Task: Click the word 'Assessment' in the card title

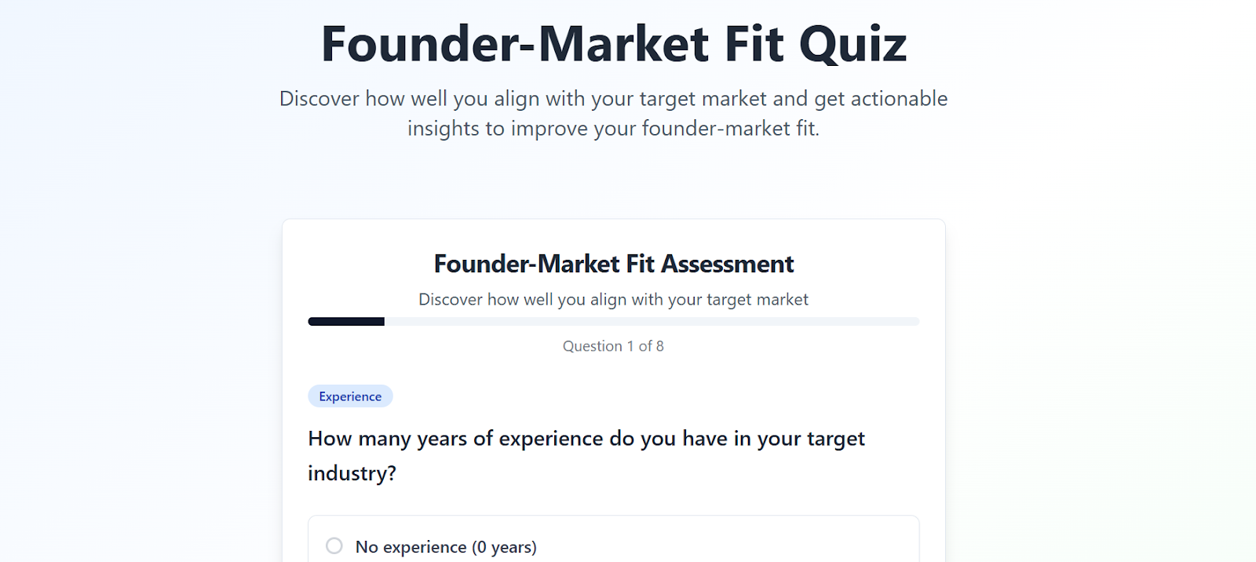Action: click(727, 264)
